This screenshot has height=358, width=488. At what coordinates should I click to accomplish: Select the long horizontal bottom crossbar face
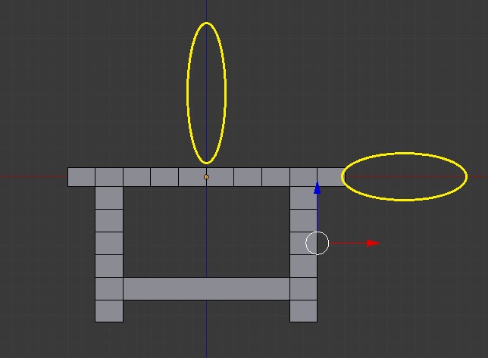pyautogui.click(x=206, y=288)
